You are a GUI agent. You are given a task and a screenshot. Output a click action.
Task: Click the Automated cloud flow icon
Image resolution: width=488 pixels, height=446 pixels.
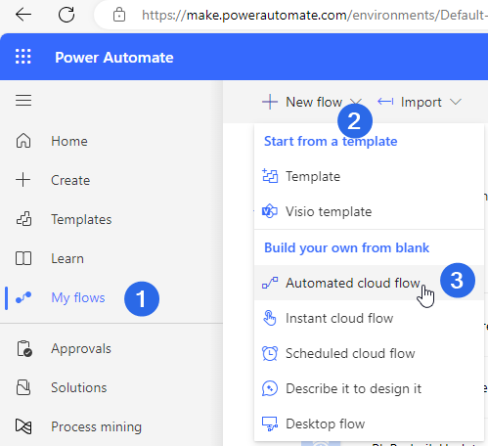point(270,283)
